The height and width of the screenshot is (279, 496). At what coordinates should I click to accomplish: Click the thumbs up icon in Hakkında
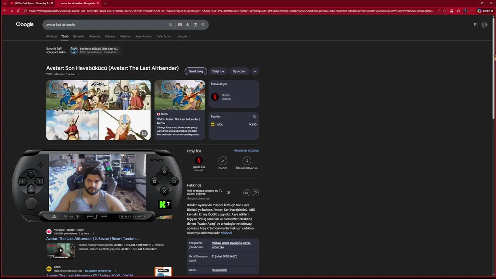coord(247,193)
